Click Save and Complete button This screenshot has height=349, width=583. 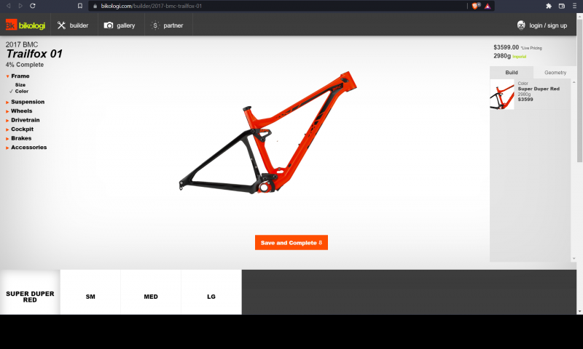[x=291, y=243]
